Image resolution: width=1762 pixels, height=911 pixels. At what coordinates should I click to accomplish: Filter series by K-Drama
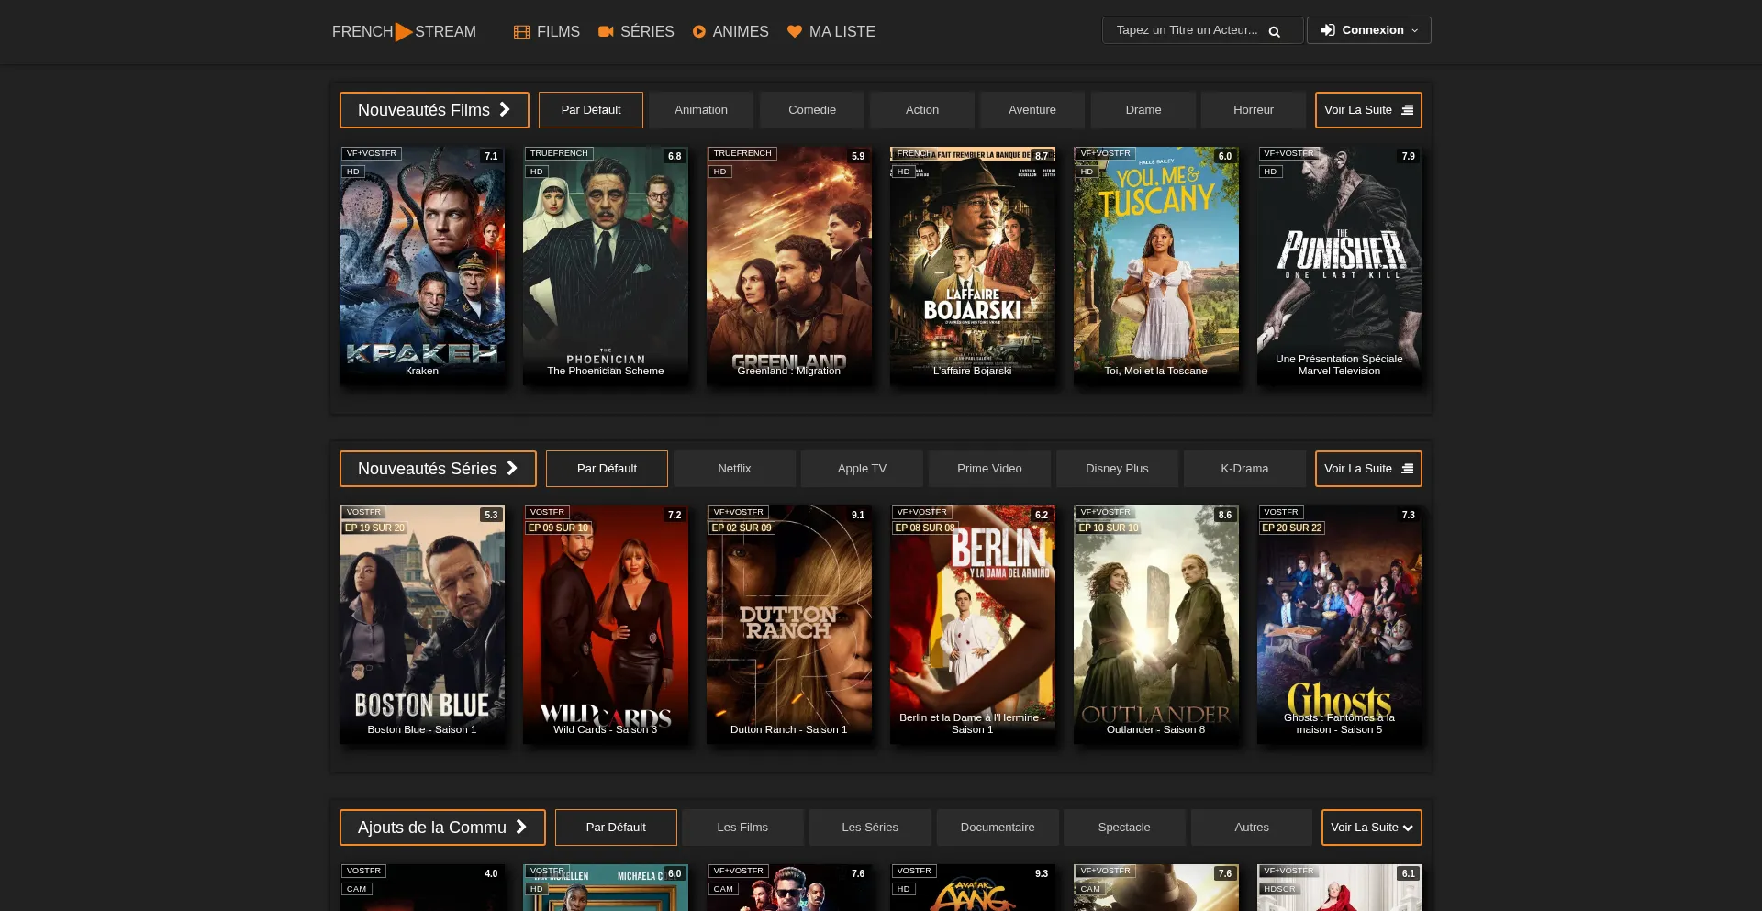click(1244, 469)
